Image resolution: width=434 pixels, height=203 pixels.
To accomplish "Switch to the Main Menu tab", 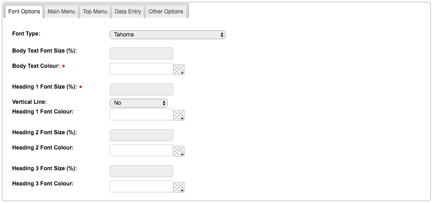I will tap(61, 12).
